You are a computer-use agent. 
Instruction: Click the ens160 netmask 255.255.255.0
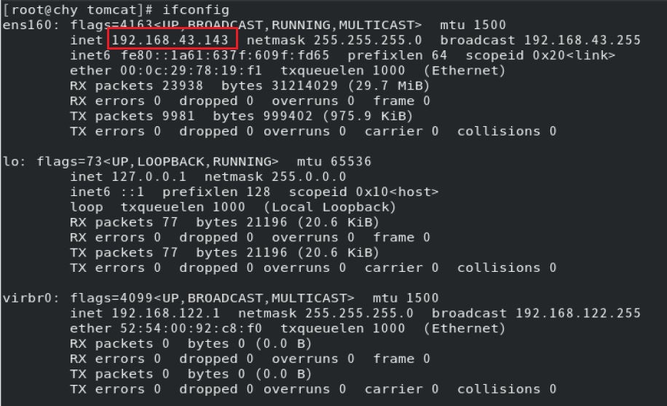pos(368,40)
